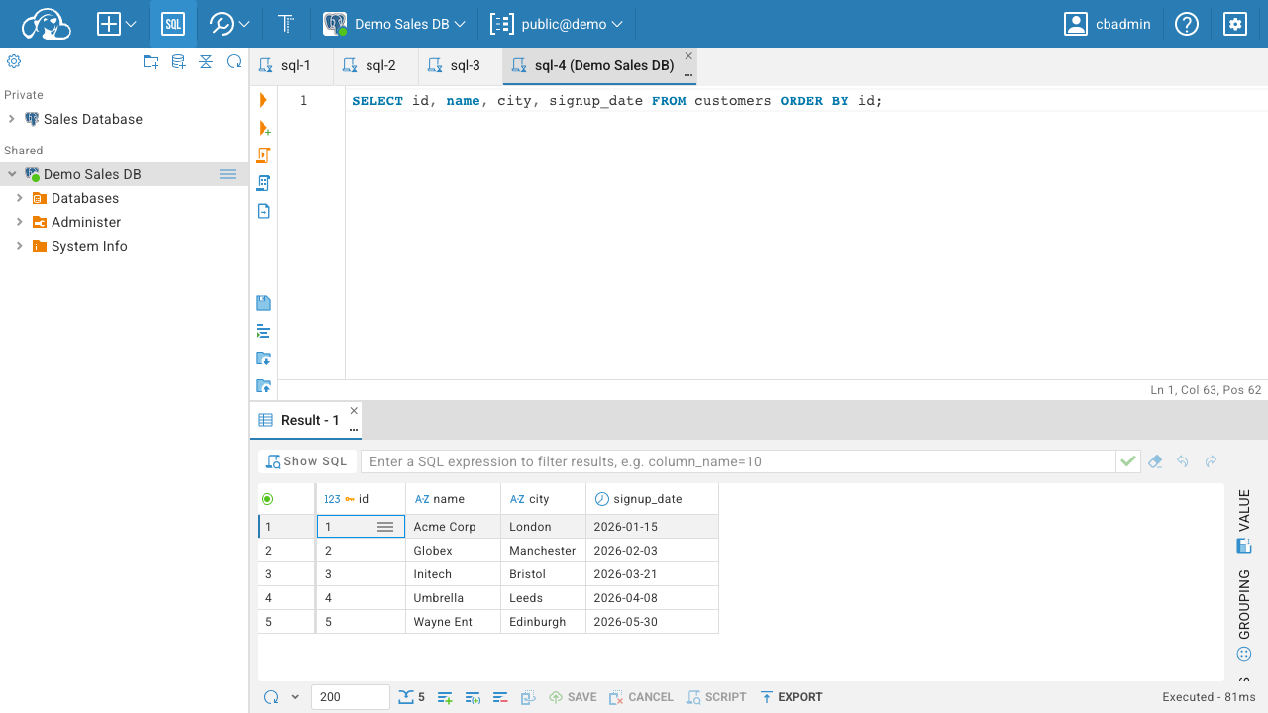This screenshot has height=713, width=1268.
Task: Open auto-refresh options dropdown arrow
Action: [x=295, y=697]
